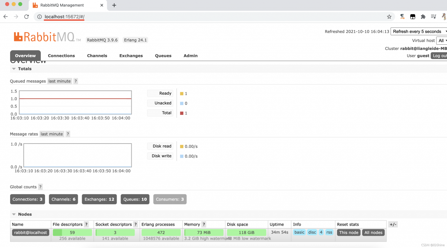447x248 pixels.
Task: Click the paragraph mark extension icon
Action: pos(402,16)
